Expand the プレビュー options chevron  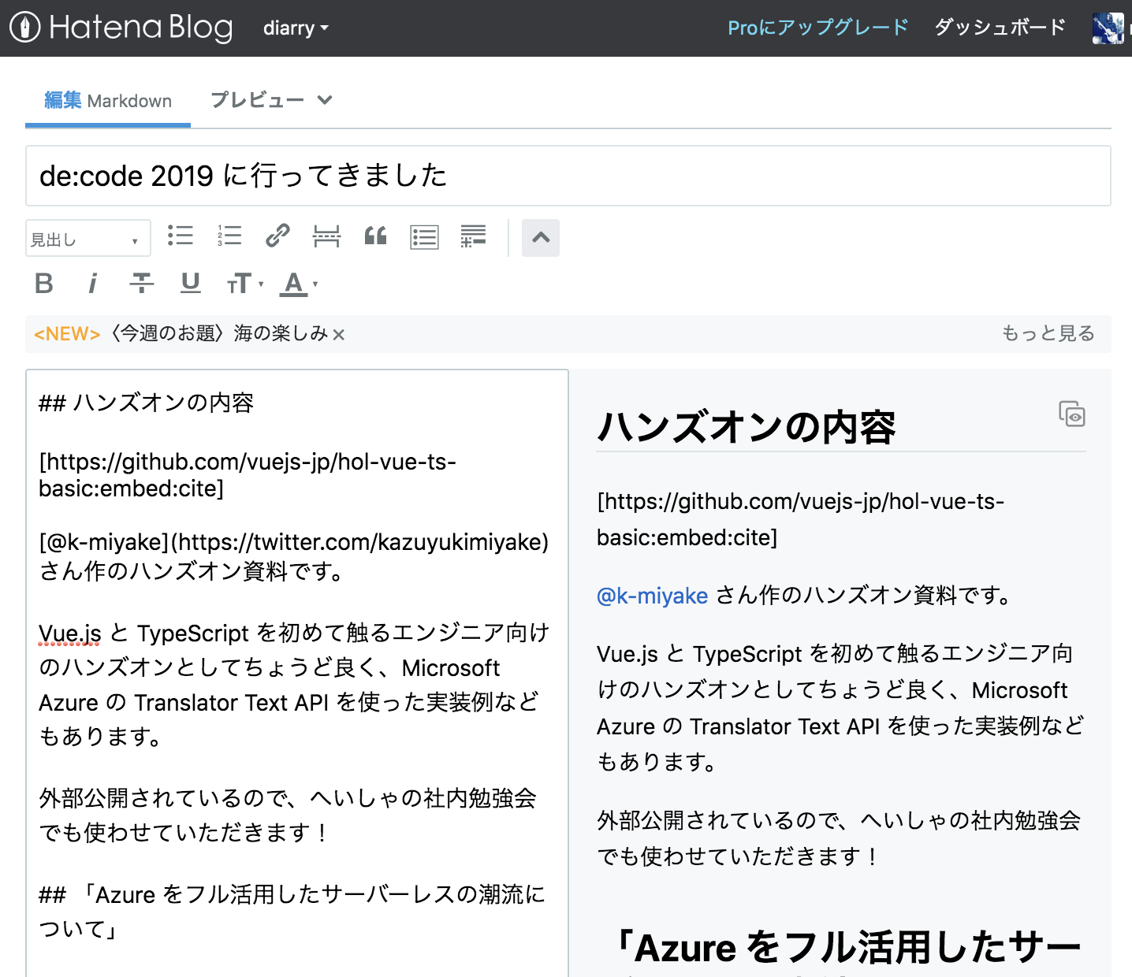(325, 100)
